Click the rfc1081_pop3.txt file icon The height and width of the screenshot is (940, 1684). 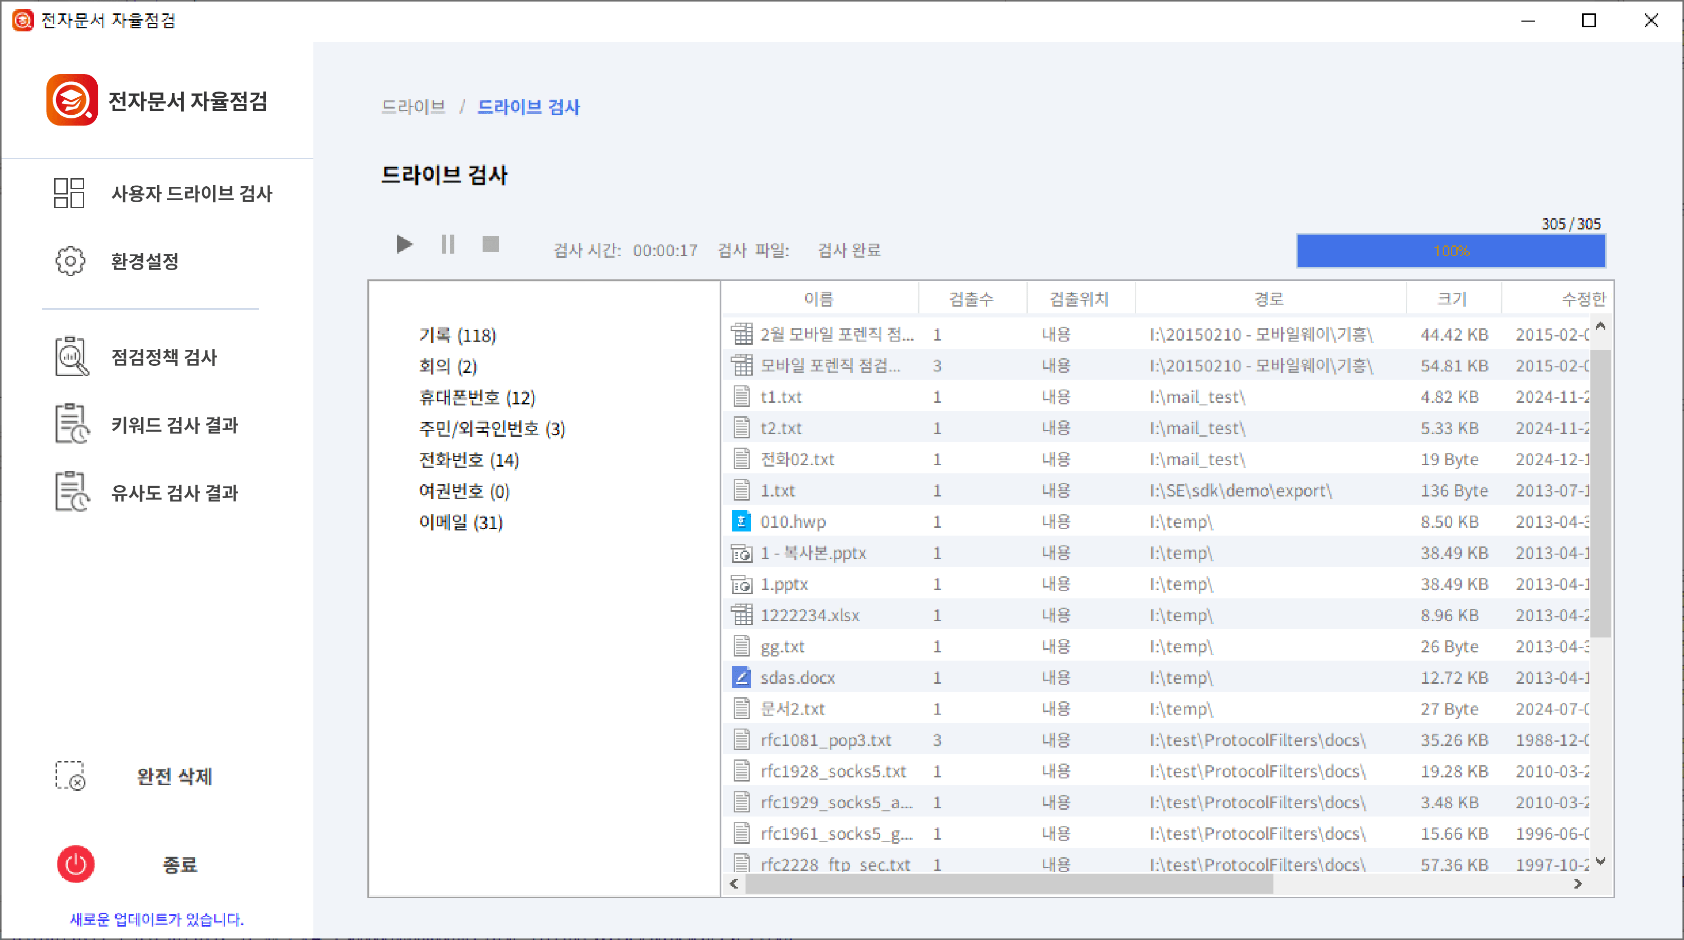click(x=741, y=739)
